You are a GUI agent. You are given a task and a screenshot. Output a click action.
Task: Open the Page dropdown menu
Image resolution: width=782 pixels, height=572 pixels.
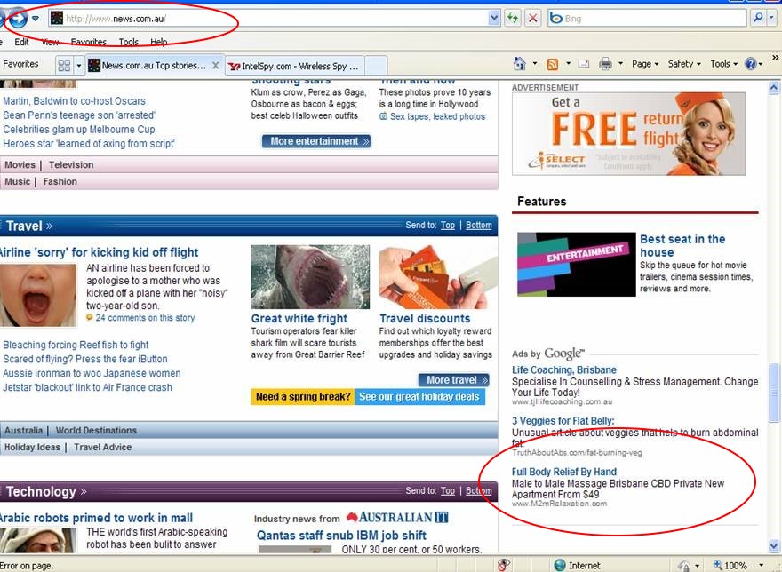click(645, 64)
